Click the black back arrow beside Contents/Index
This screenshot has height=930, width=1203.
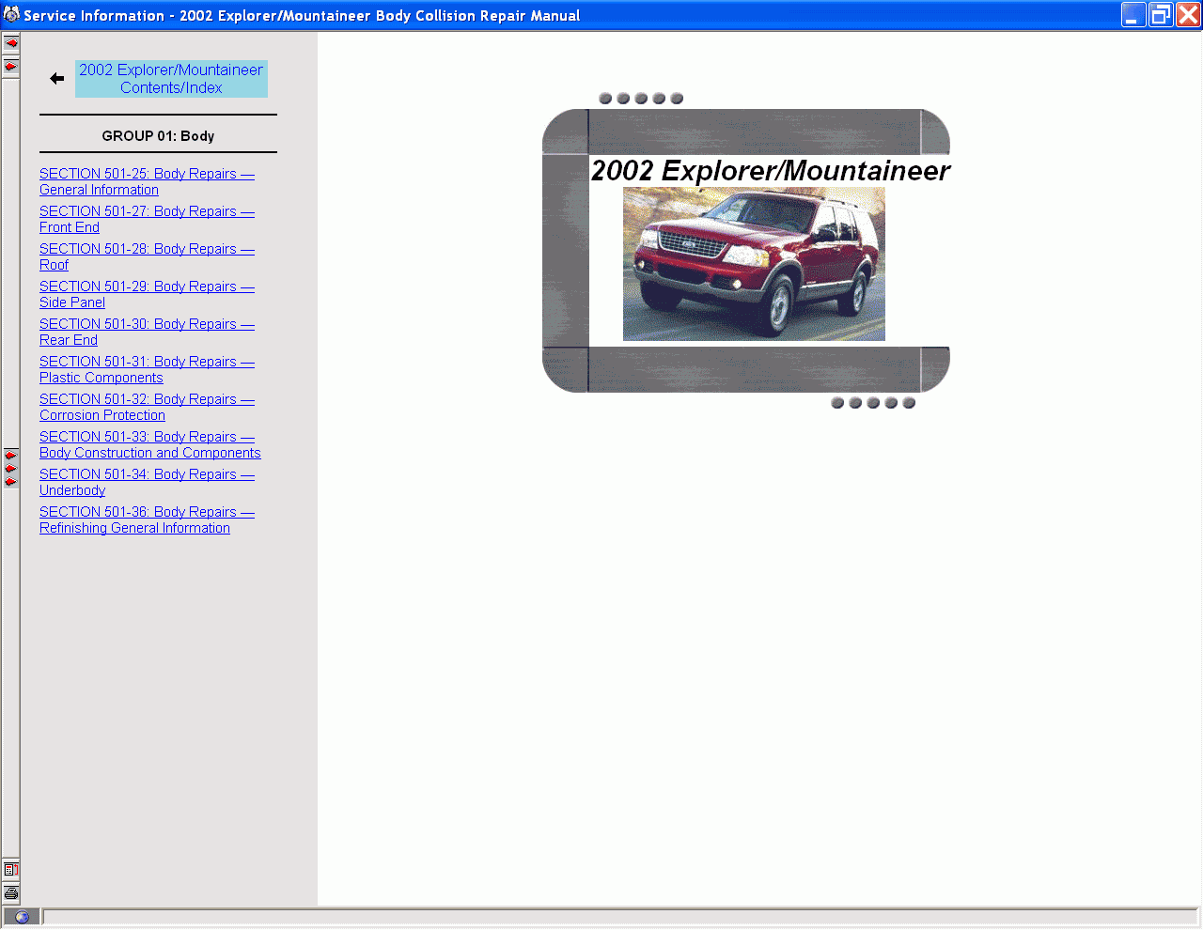click(57, 79)
